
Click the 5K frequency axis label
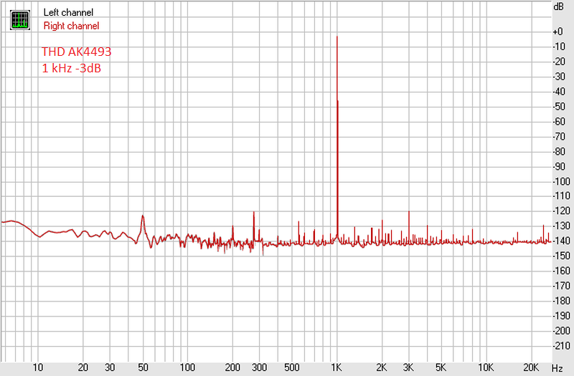441,367
